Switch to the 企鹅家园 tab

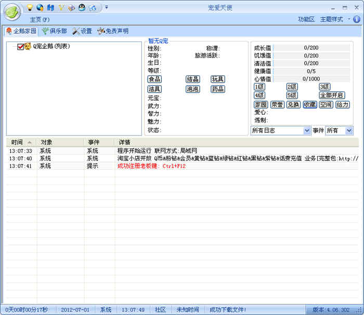pos(21,31)
